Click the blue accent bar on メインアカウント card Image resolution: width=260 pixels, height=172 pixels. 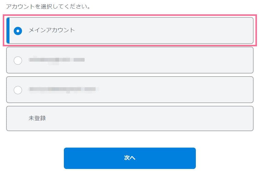tap(8, 30)
